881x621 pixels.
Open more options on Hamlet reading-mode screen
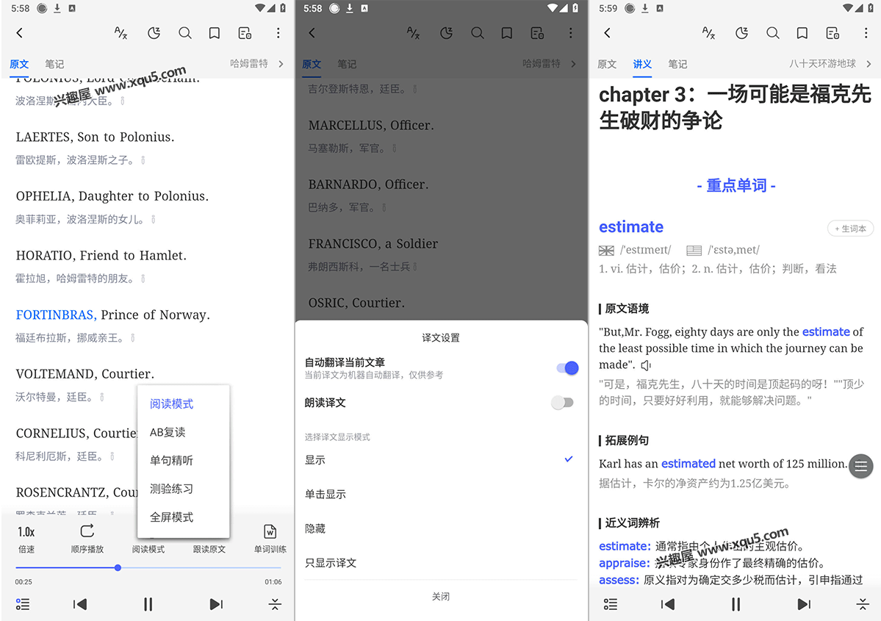click(x=278, y=33)
